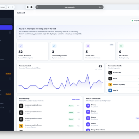Click the Access delivered checkmark icon
This screenshot has height=139, width=139.
click(x=21, y=46)
